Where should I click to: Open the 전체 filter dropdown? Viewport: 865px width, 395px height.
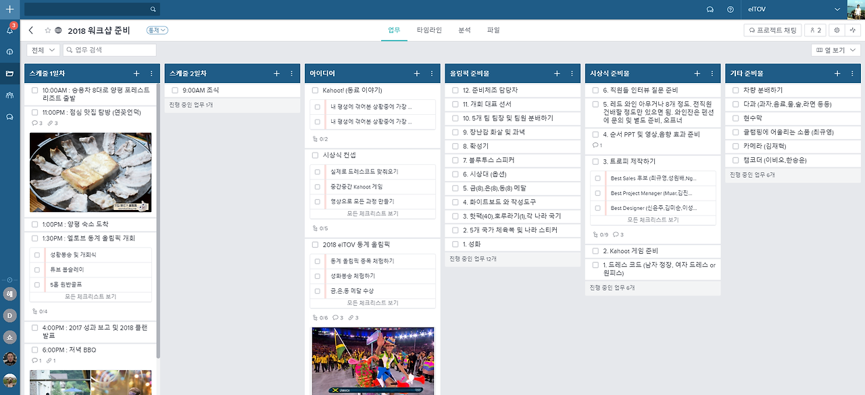[x=43, y=50]
